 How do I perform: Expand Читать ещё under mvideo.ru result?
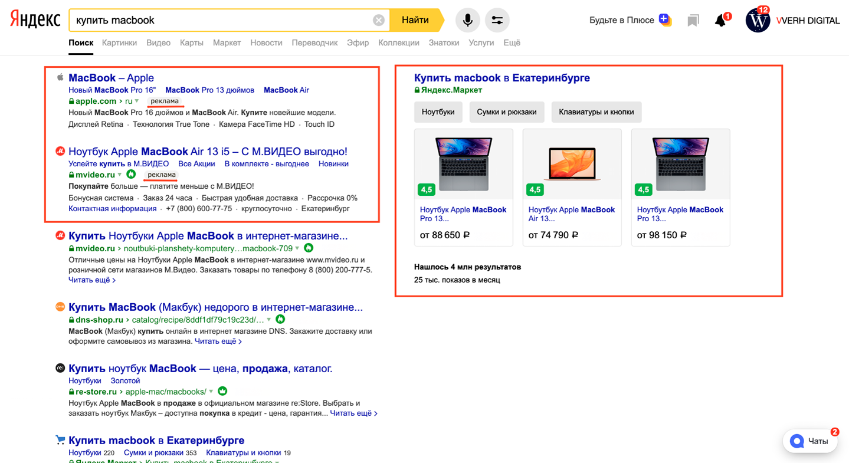click(92, 280)
